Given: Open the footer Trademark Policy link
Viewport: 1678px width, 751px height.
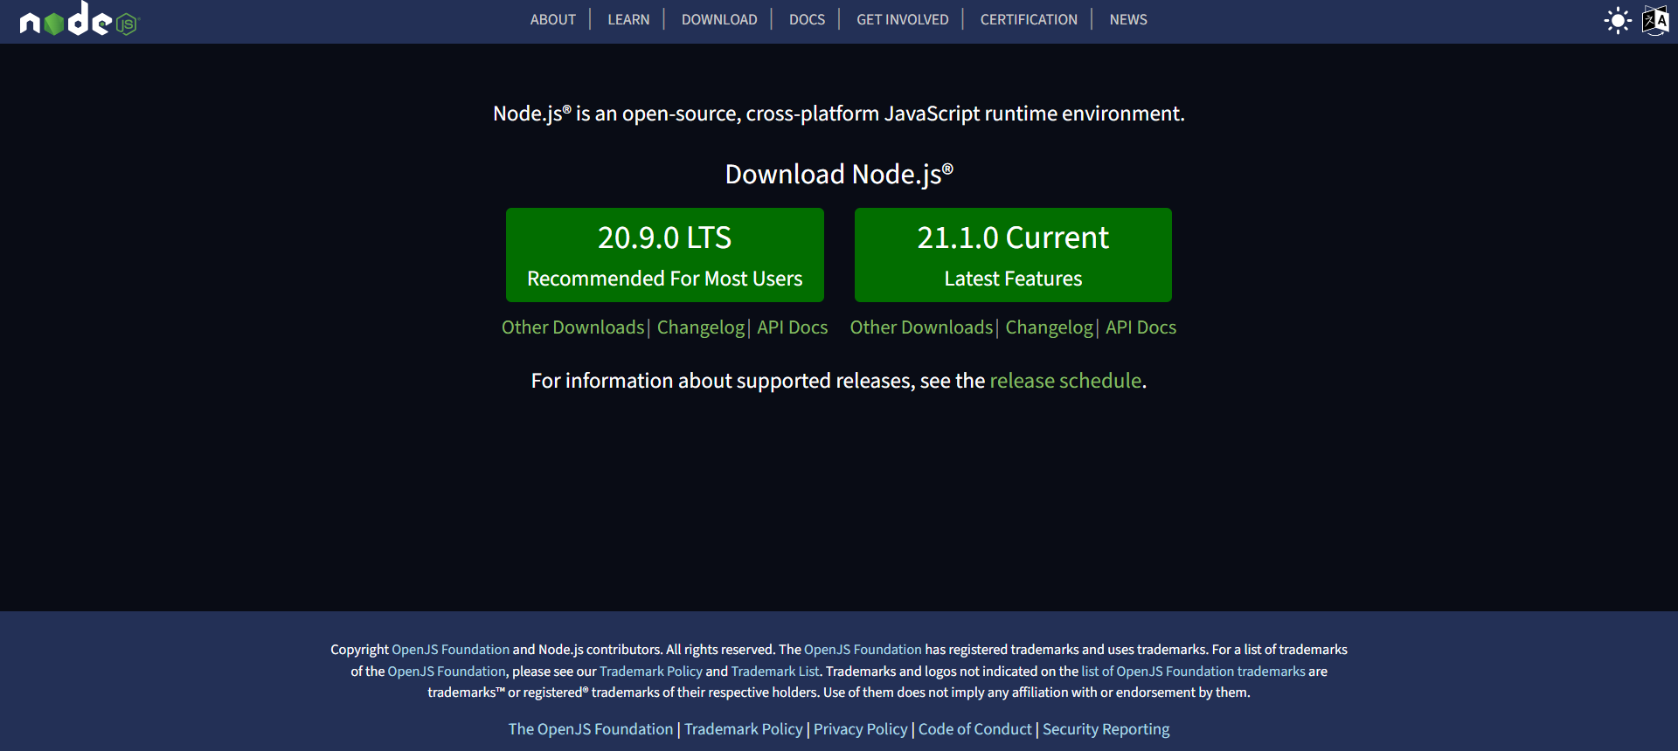Looking at the screenshot, I should (x=743, y=729).
